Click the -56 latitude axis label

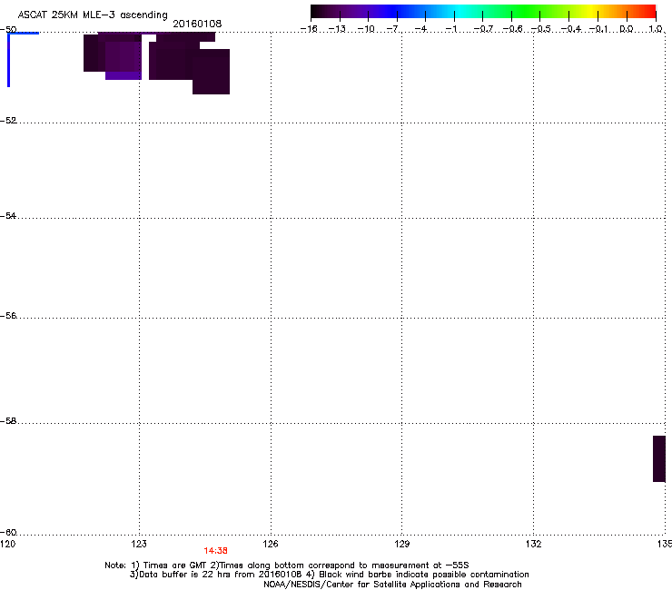click(8, 316)
